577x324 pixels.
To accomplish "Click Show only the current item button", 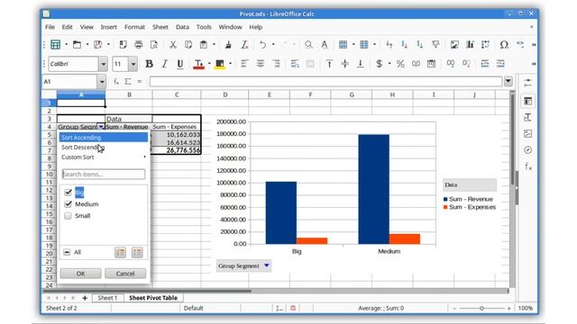I will click(120, 252).
